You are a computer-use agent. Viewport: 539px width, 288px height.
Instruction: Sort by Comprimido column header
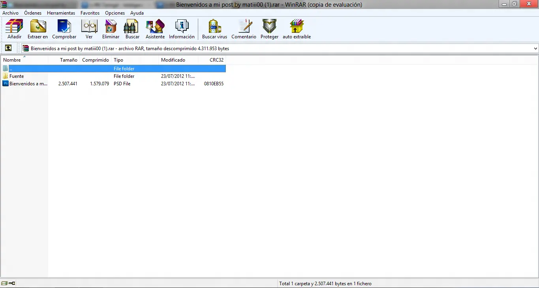click(x=95, y=60)
